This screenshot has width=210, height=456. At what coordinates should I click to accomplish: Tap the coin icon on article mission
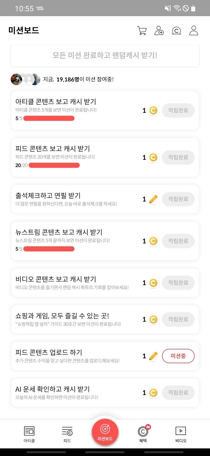[153, 111]
